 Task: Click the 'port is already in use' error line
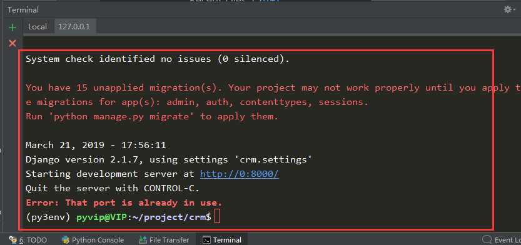(x=124, y=202)
